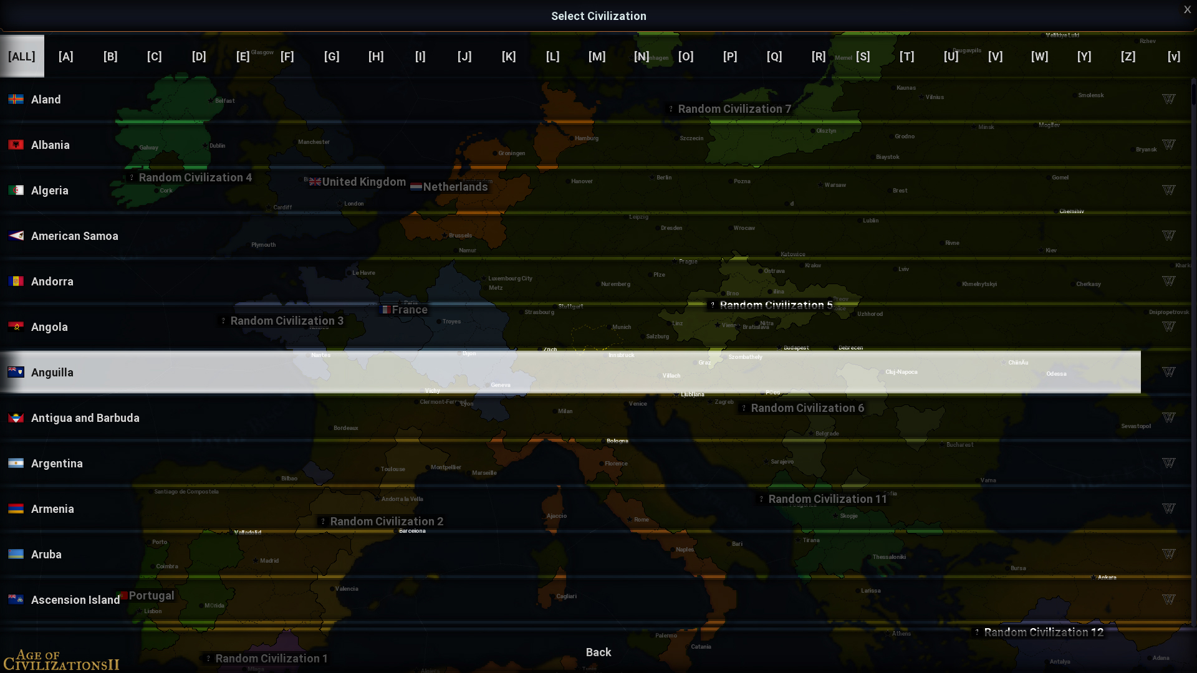Close the Select Civilization dialog
The width and height of the screenshot is (1197, 673).
[1187, 9]
